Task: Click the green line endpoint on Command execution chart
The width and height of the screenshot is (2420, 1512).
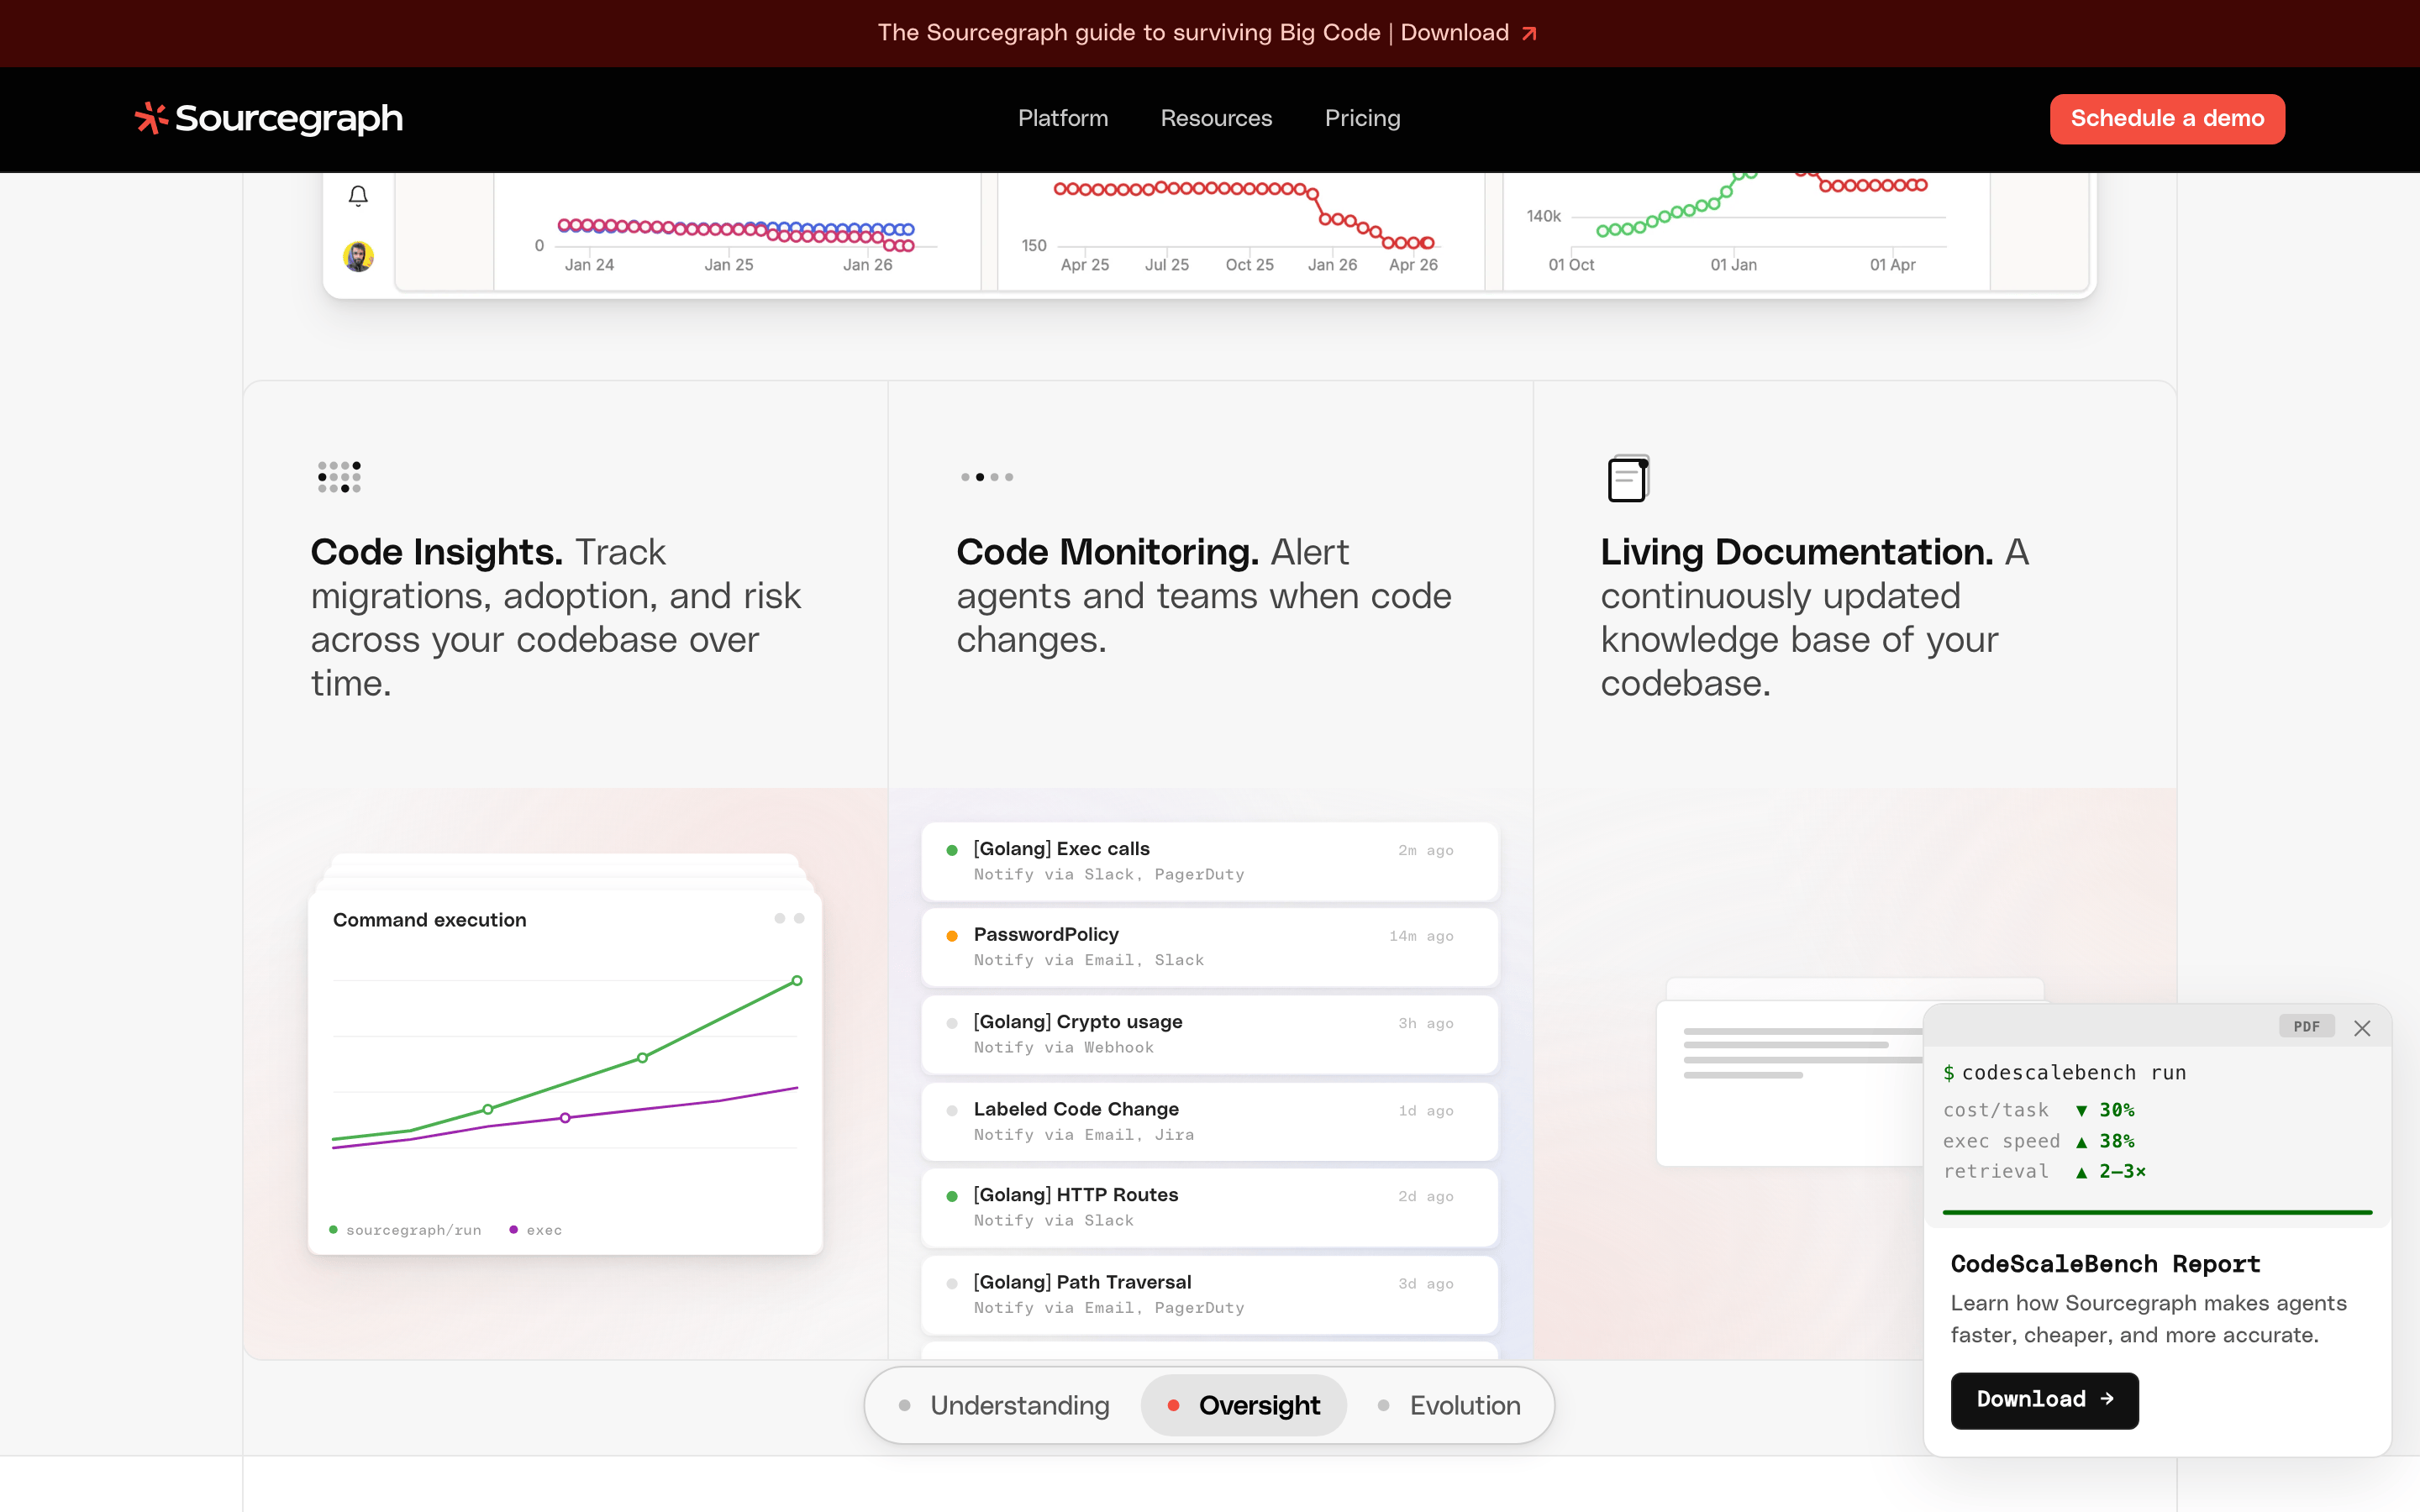Action: pos(797,981)
